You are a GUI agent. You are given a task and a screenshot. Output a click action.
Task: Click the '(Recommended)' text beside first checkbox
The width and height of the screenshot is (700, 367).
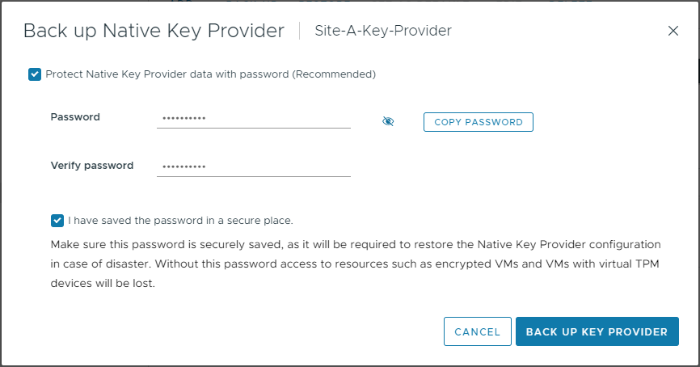(x=334, y=74)
